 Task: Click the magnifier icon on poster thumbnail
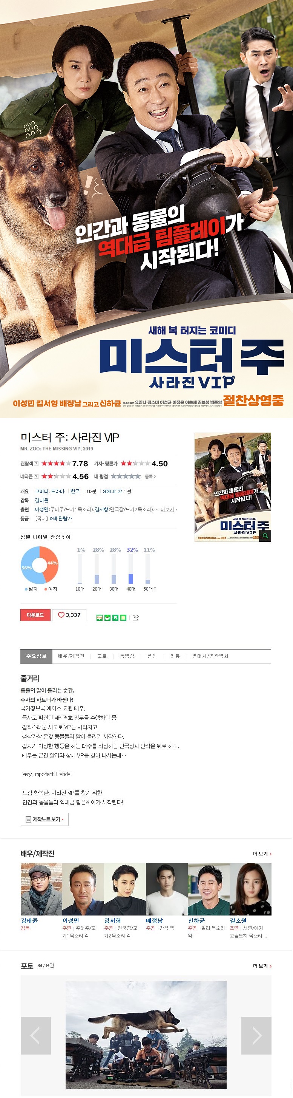[265, 536]
